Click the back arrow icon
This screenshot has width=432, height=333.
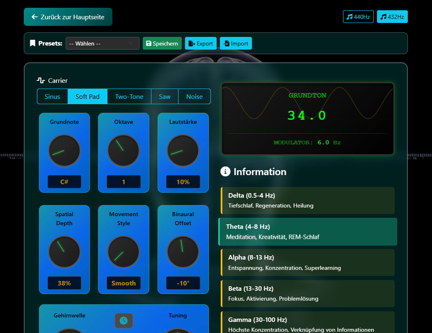(x=34, y=17)
